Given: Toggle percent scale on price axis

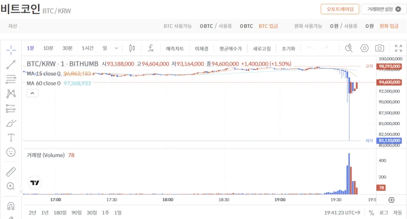Looking at the screenshot, I should click(x=371, y=213).
